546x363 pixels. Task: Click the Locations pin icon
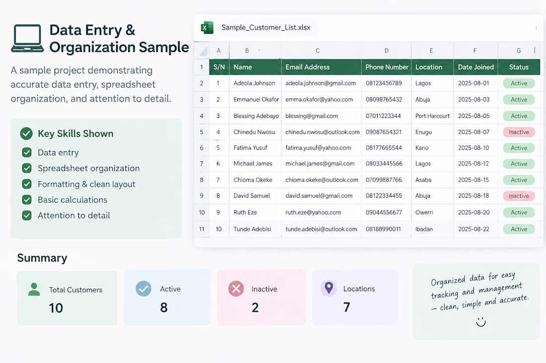(x=329, y=288)
